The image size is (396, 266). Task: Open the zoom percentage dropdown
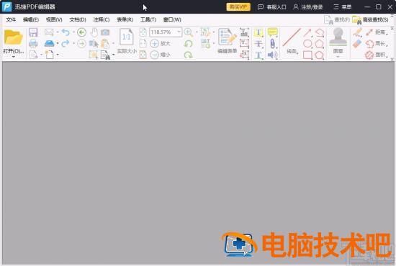point(179,32)
